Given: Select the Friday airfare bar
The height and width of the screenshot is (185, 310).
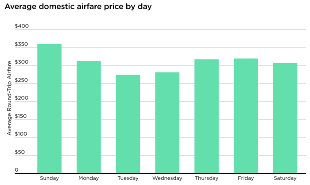Looking at the screenshot, I should pyautogui.click(x=246, y=116).
